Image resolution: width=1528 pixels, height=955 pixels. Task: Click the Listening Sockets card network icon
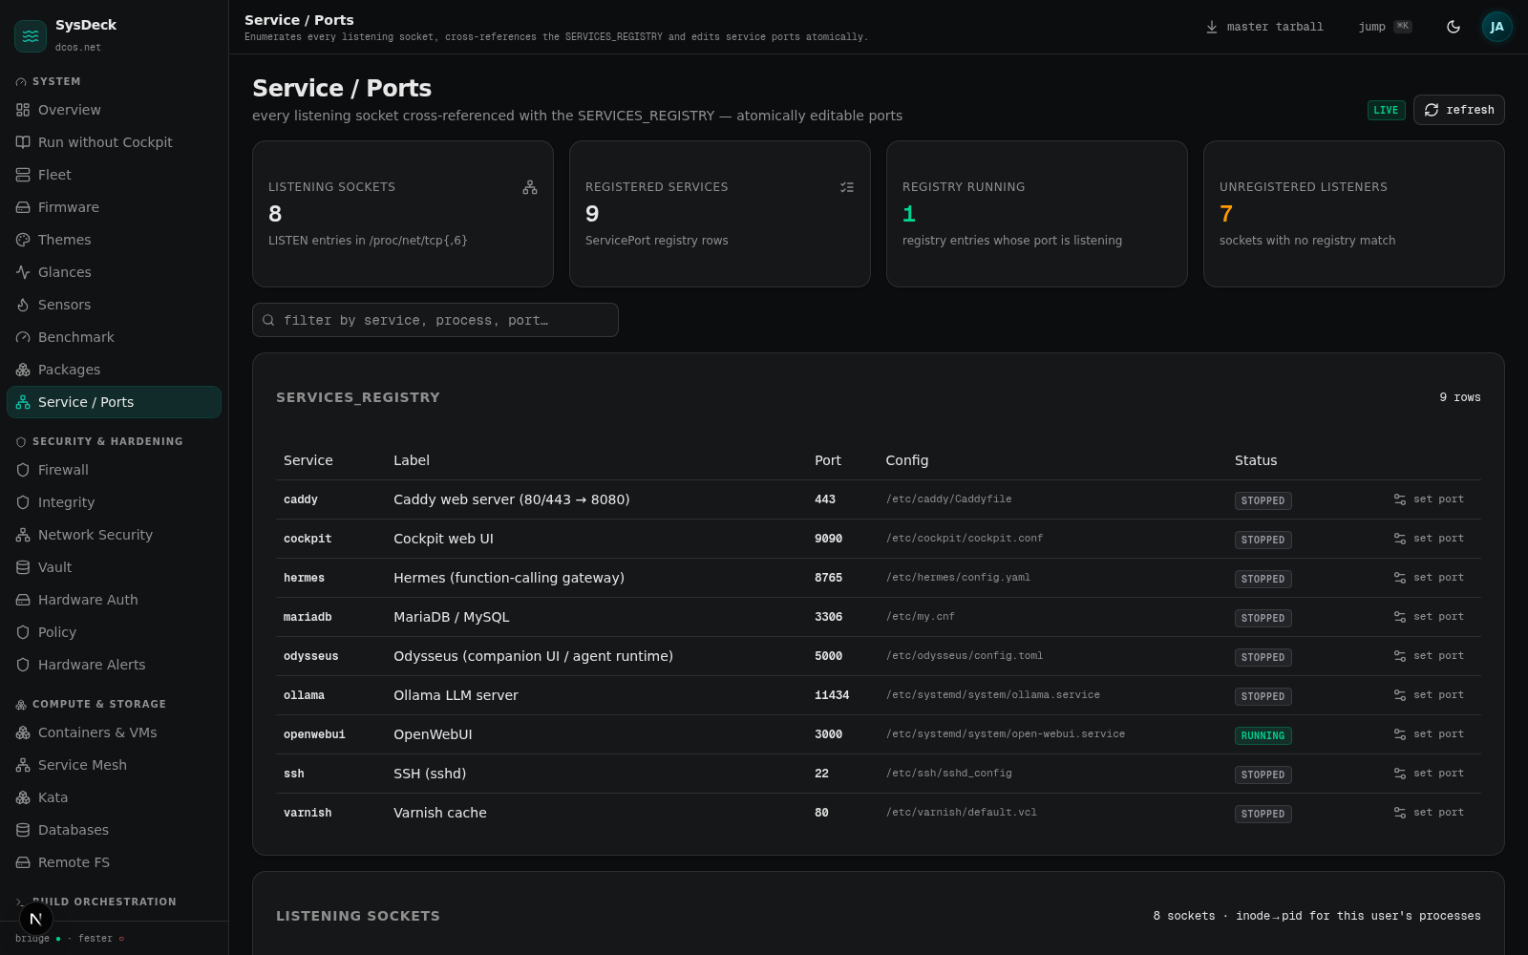tap(530, 187)
